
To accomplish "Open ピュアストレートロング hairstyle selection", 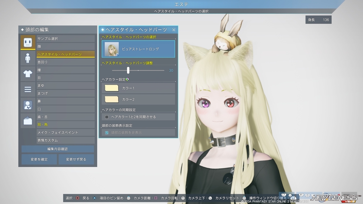I will point(138,49).
